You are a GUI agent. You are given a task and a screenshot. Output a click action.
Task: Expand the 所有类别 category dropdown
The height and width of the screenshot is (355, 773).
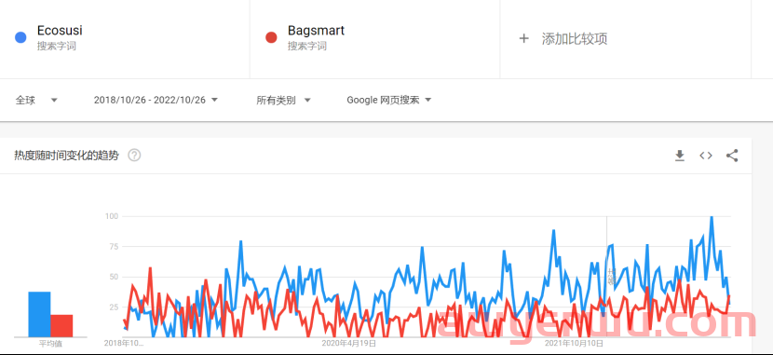point(283,100)
